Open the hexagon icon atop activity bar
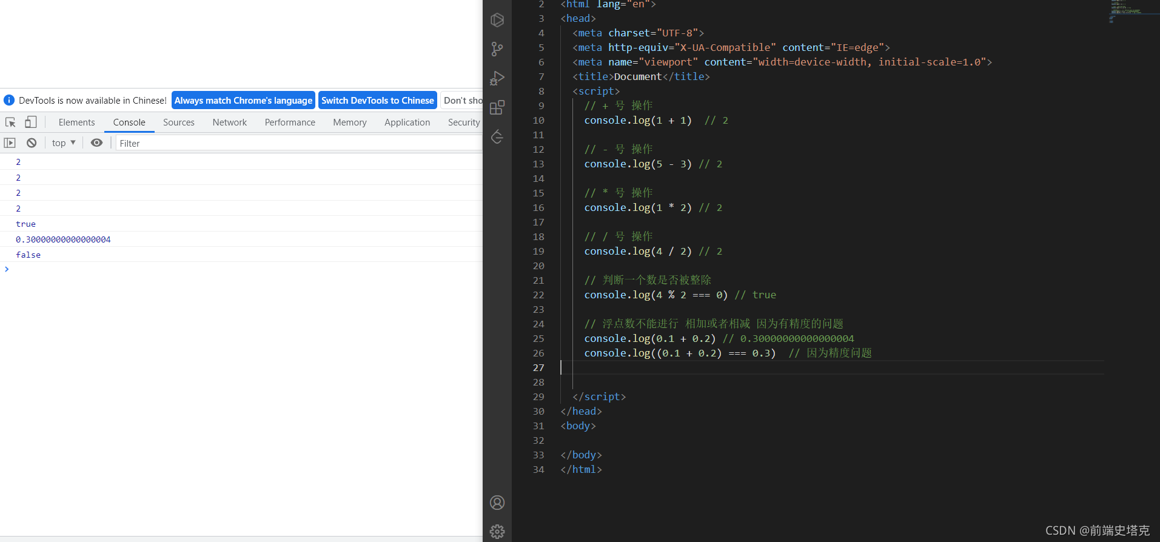 497,20
